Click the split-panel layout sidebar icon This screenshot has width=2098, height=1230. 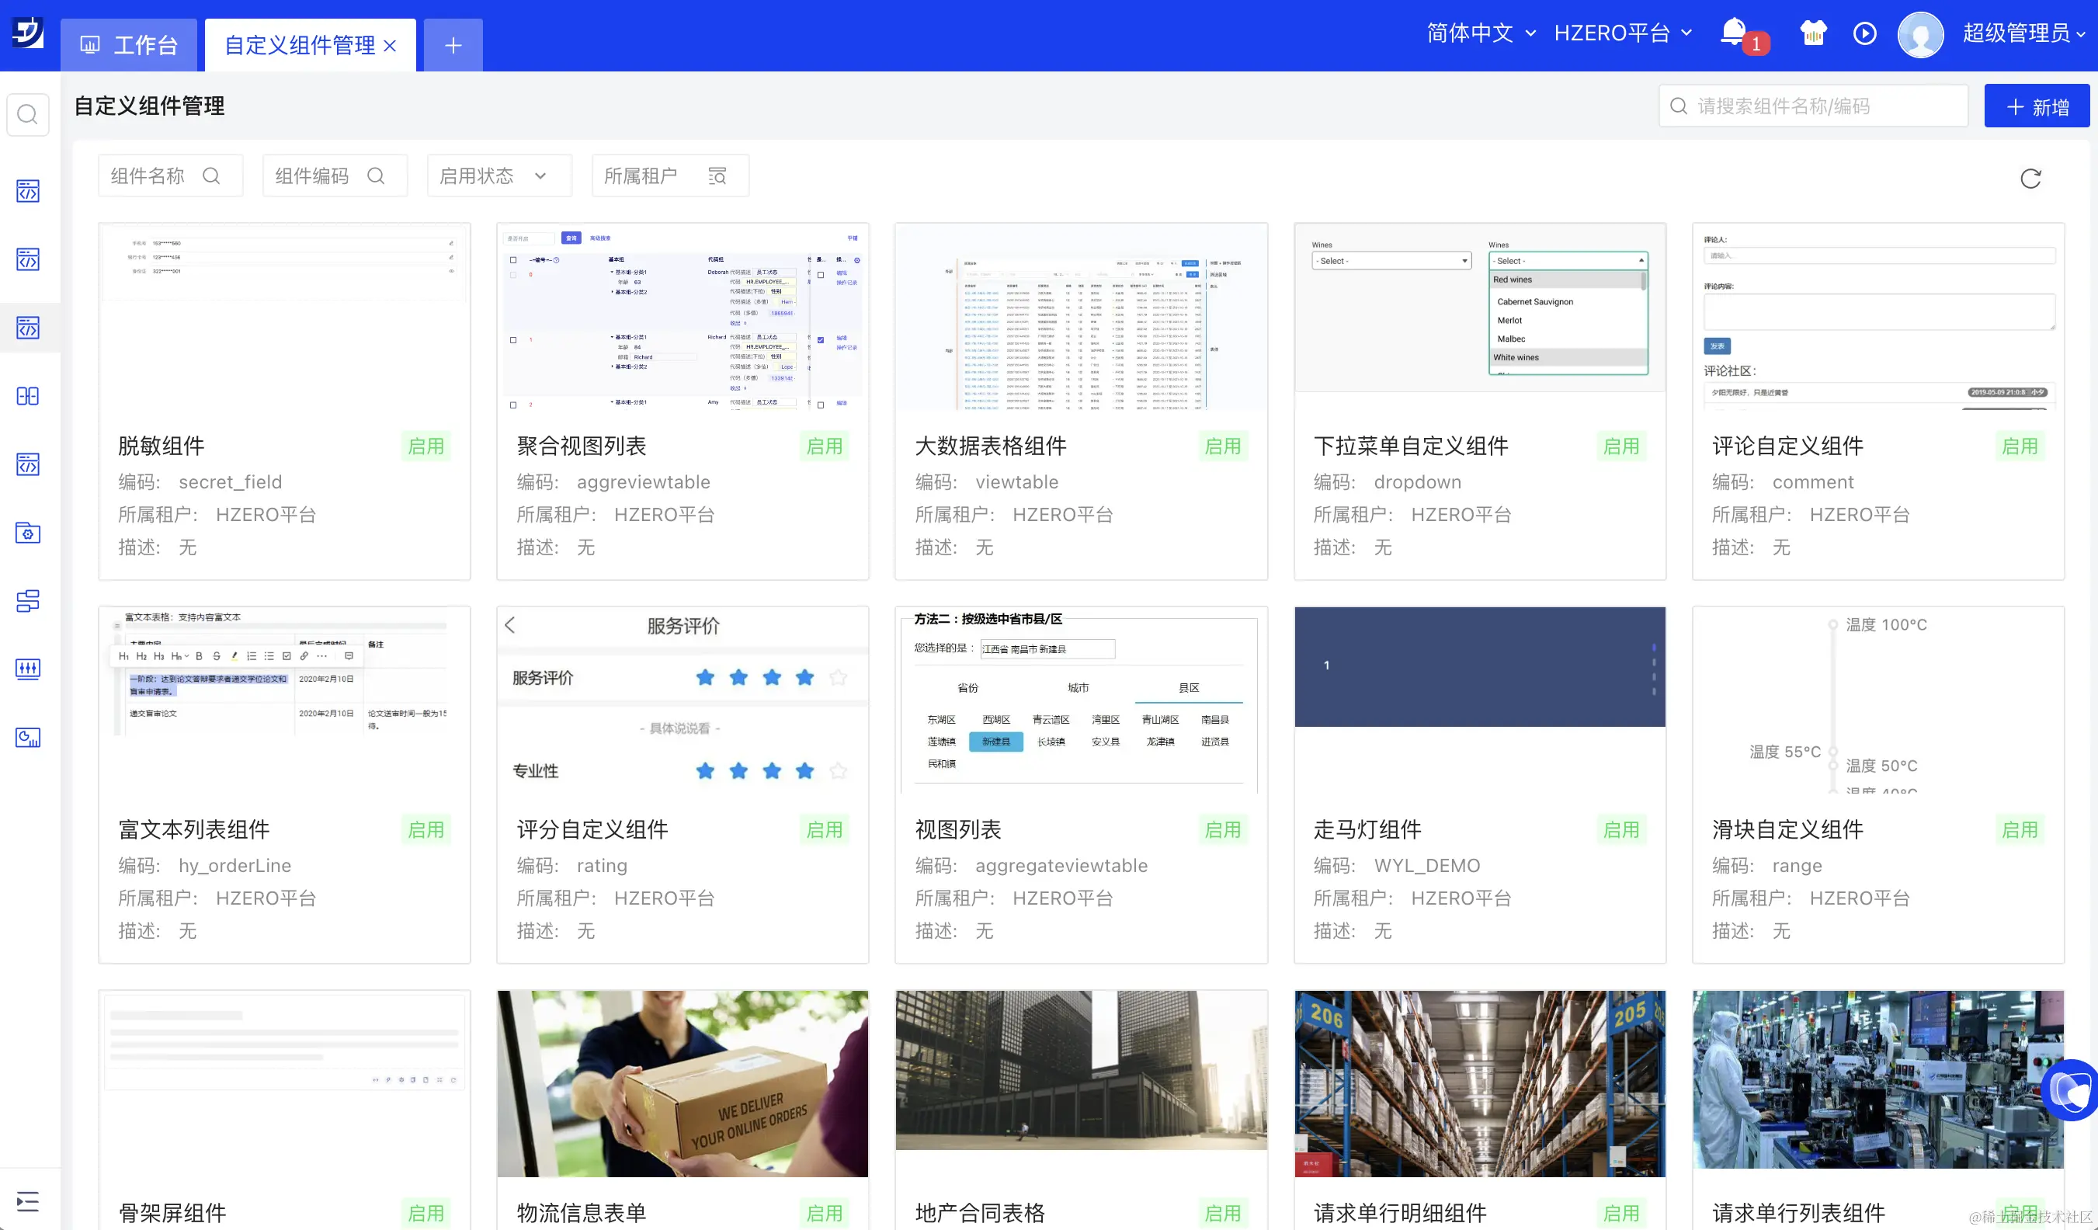(27, 396)
